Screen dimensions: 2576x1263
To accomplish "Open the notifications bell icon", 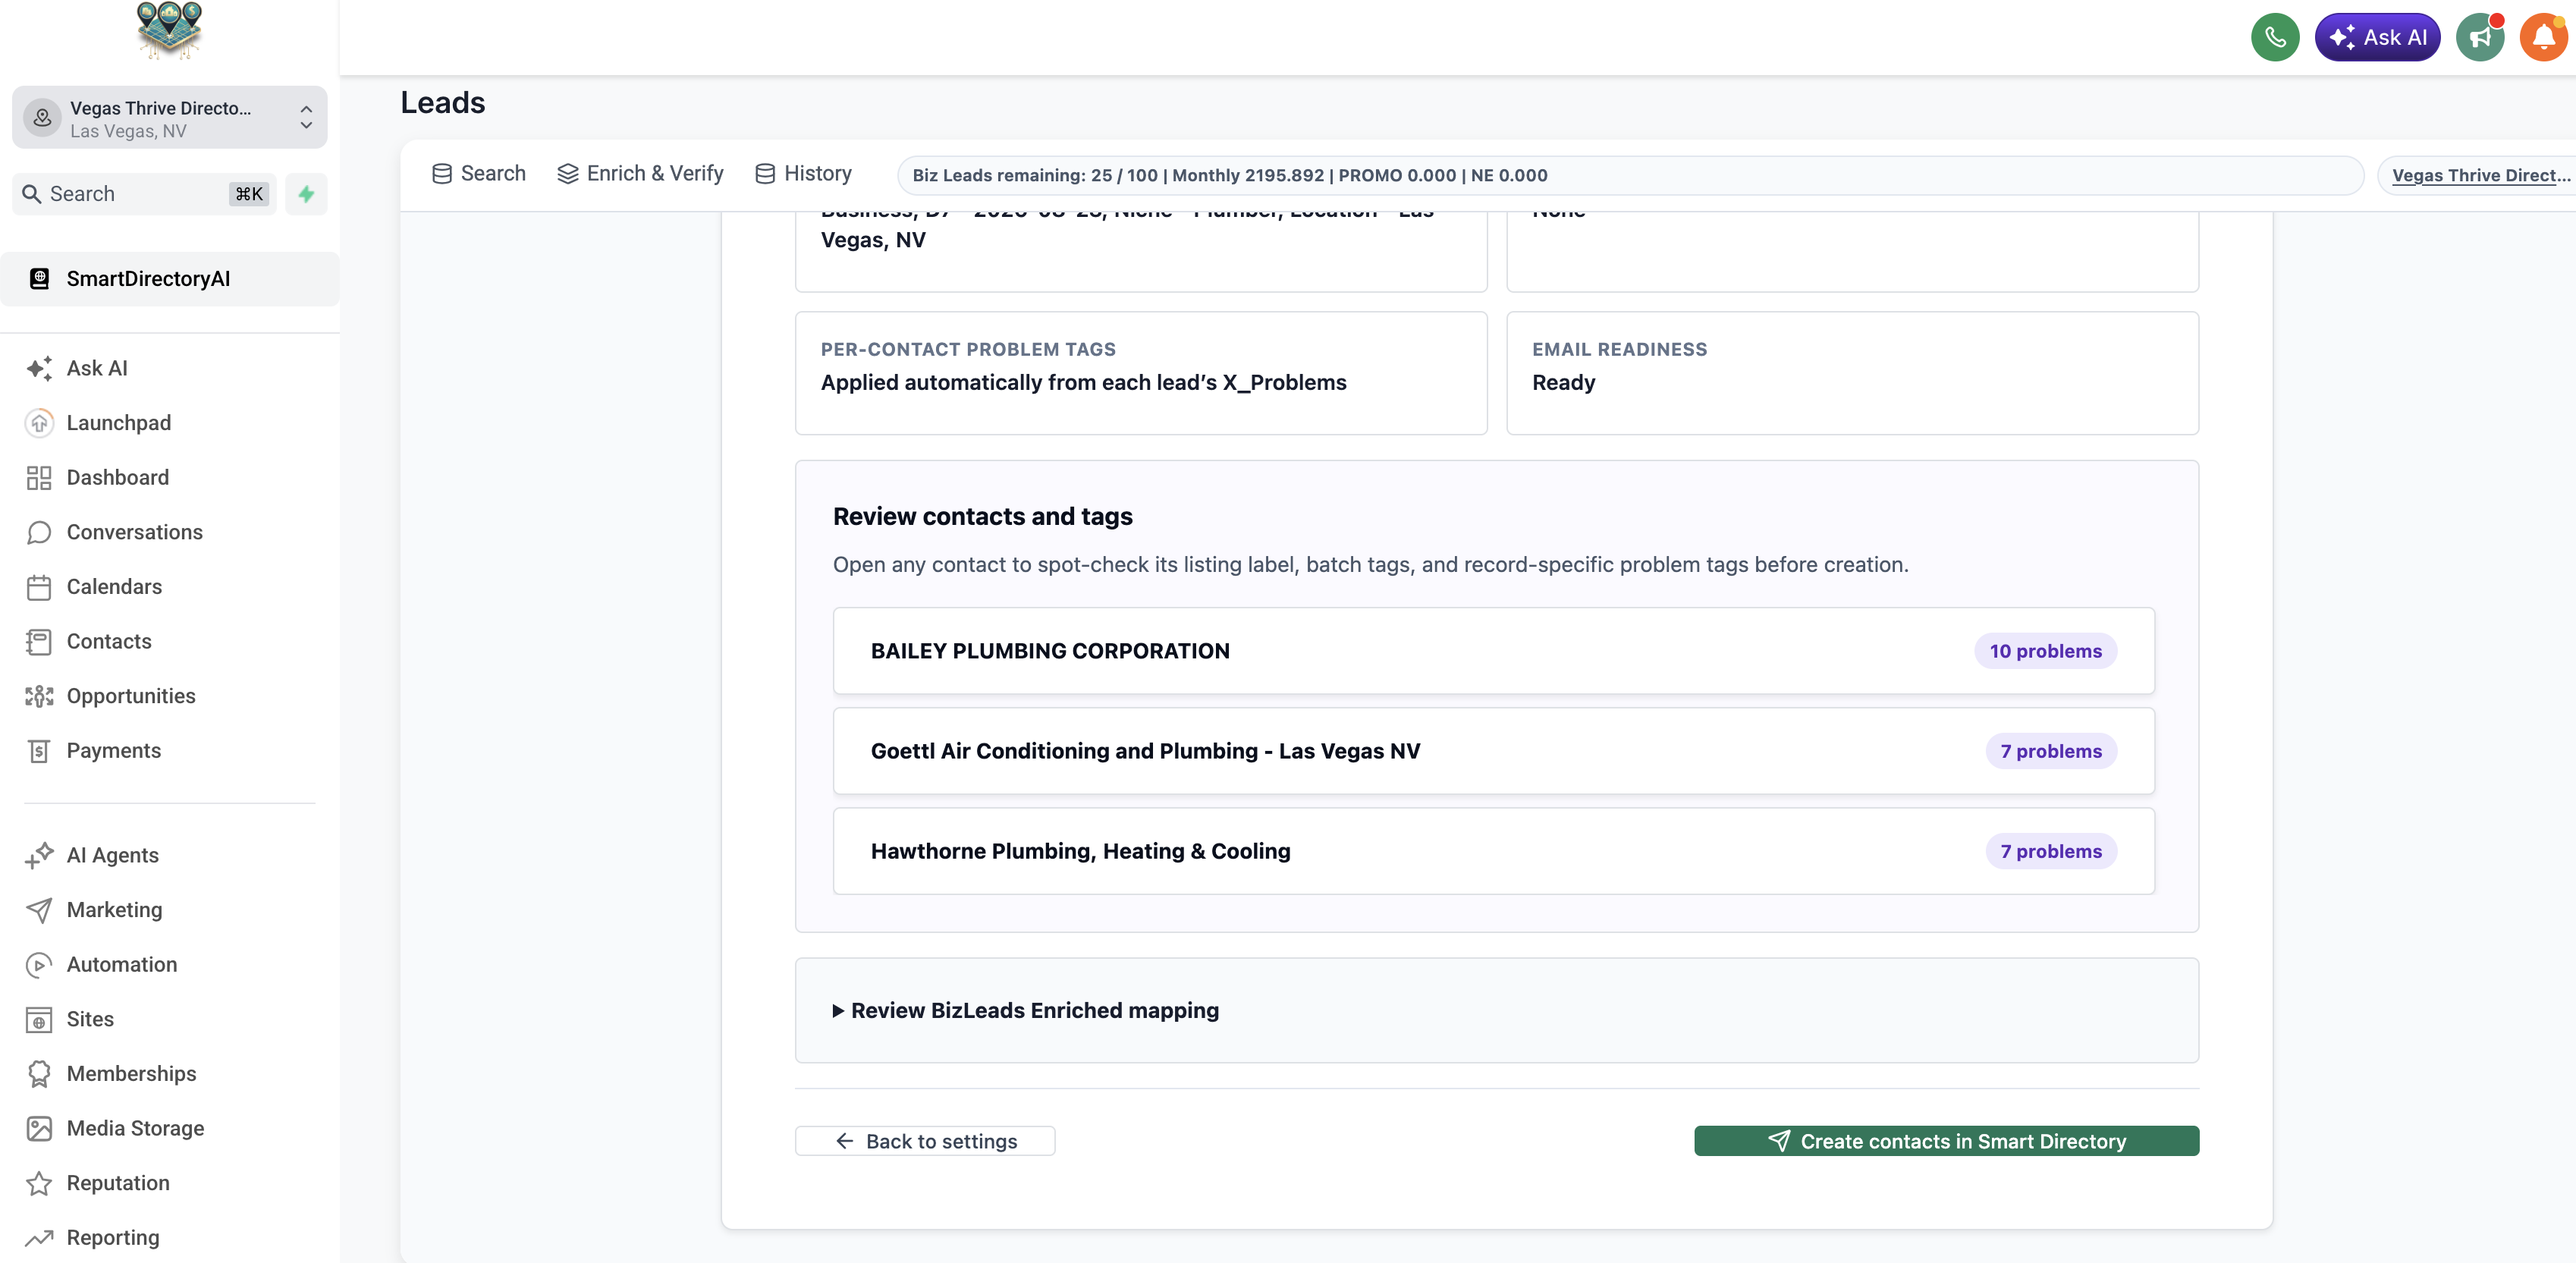I will tap(2544, 38).
